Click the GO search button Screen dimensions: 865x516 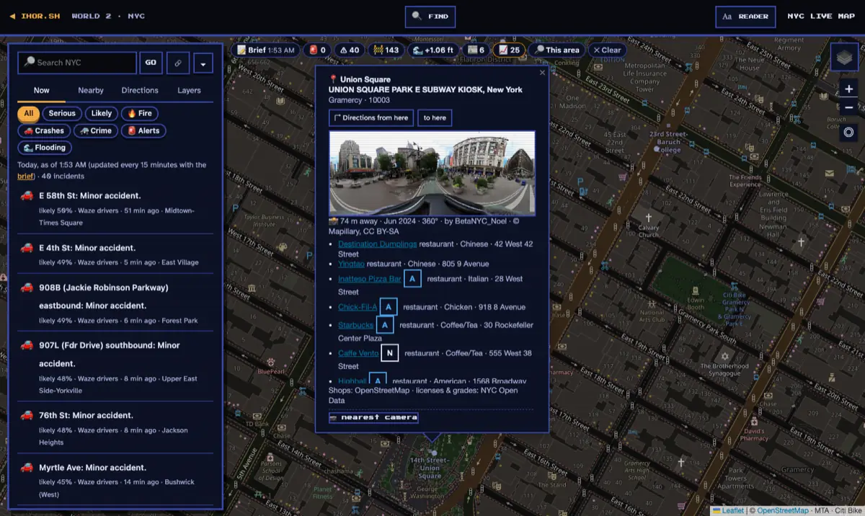click(151, 63)
